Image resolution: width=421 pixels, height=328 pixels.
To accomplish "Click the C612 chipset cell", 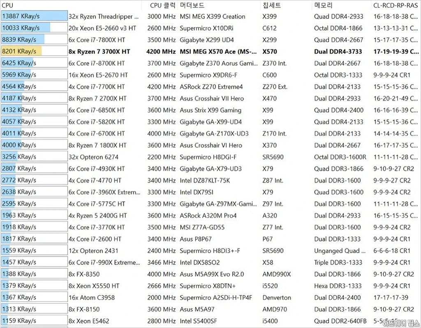I will click(270, 28).
